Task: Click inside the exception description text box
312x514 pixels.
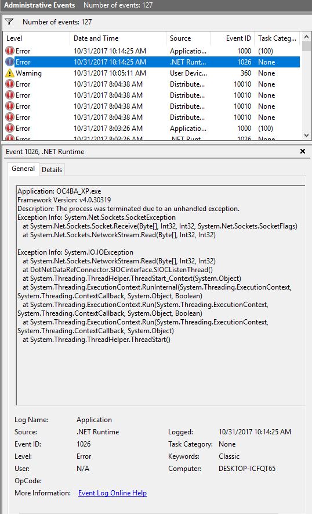Action: click(161, 295)
